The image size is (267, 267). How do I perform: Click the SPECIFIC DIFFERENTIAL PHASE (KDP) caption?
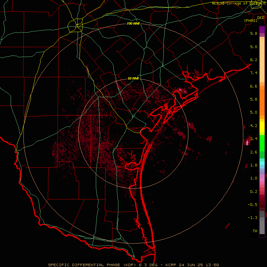point(93,265)
